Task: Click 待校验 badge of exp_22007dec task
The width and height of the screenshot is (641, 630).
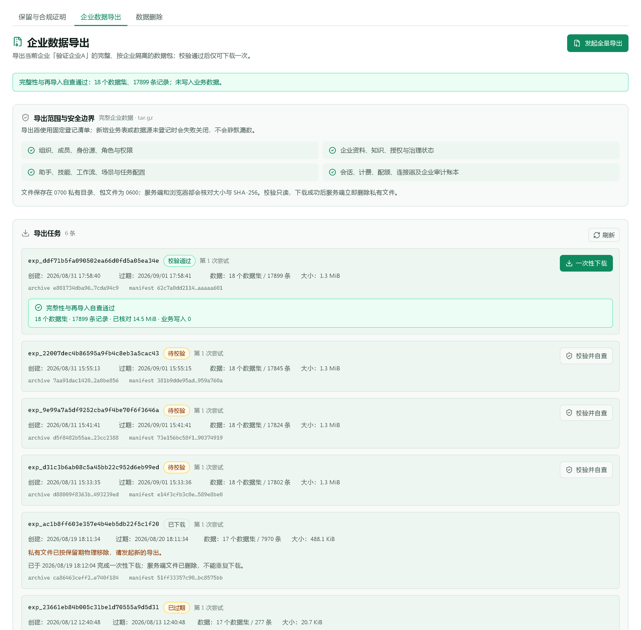Action: click(x=176, y=353)
